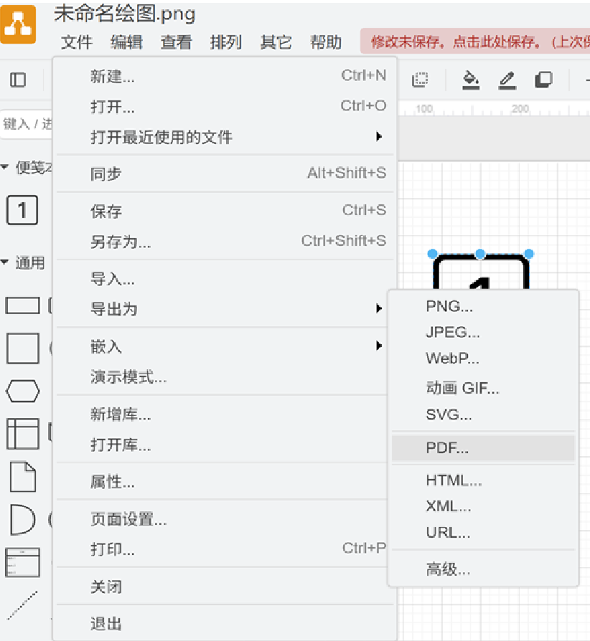Toggle the shadow toolbar icon

pos(544,80)
